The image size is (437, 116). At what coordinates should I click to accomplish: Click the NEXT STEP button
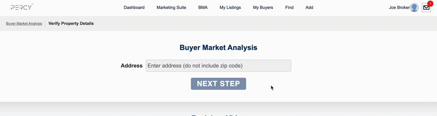(x=218, y=84)
